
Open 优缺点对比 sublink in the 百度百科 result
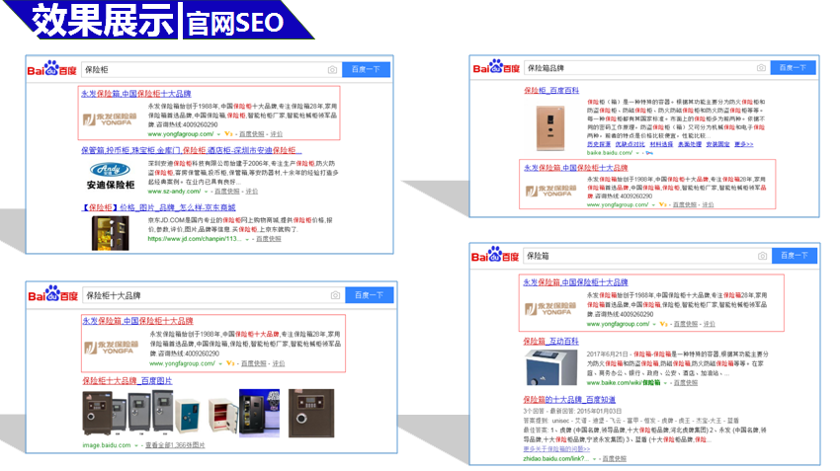630,144
